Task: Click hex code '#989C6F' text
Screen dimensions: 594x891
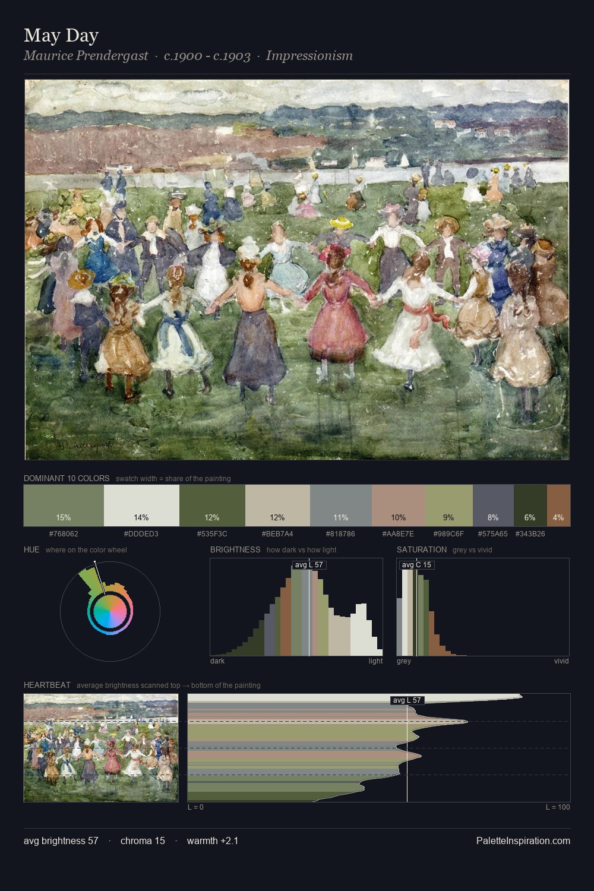Action: click(x=449, y=534)
